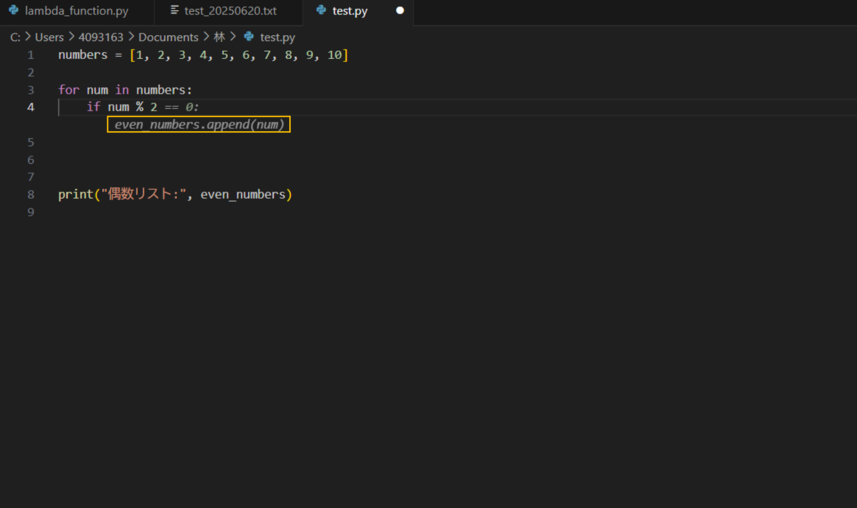Click the 'numbers' variable on line 1
Screen dimensions: 857x508
(x=83, y=55)
